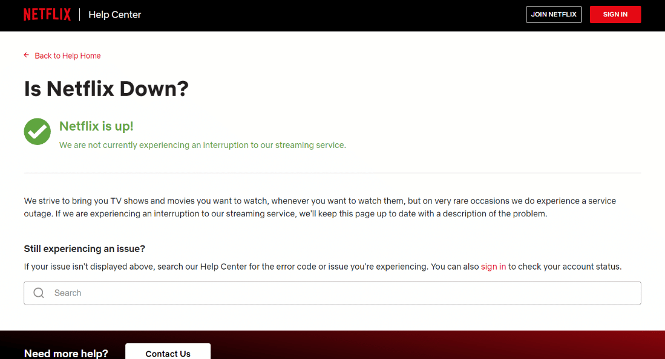Viewport: 665px width, 359px height.
Task: Click the magnifier search icon
Action: pyautogui.click(x=39, y=293)
